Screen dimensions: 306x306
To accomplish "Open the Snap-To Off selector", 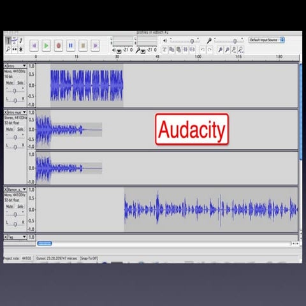I will [89, 258].
